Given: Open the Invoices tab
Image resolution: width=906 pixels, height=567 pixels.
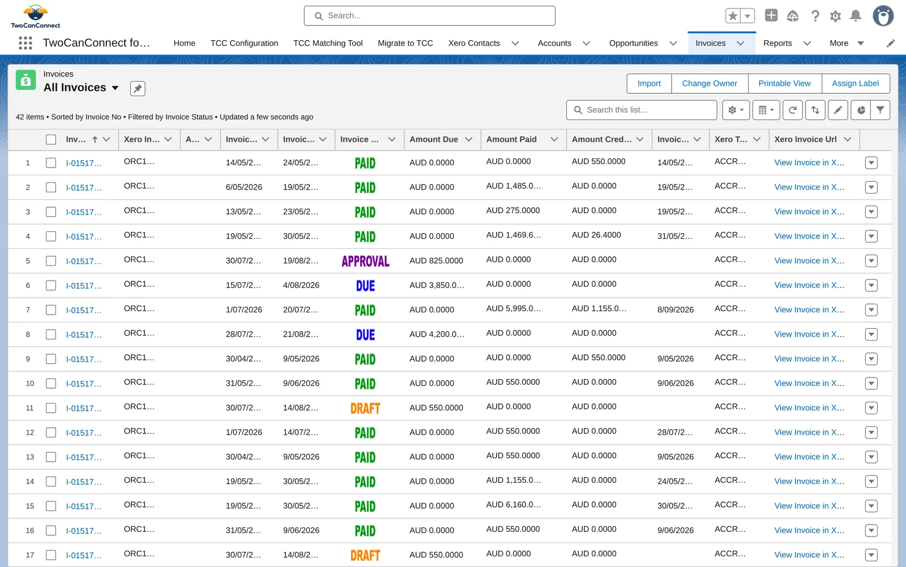Looking at the screenshot, I should coord(711,43).
